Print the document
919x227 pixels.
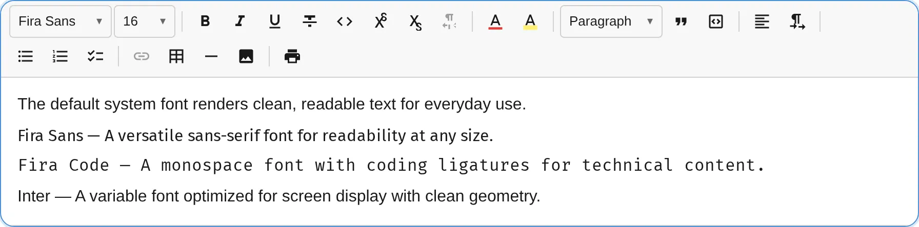tap(292, 56)
